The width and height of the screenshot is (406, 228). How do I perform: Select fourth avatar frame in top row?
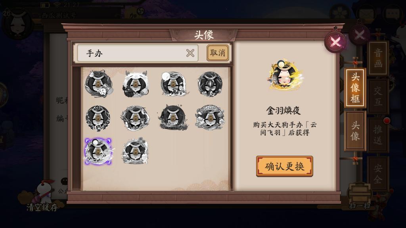pos(210,84)
